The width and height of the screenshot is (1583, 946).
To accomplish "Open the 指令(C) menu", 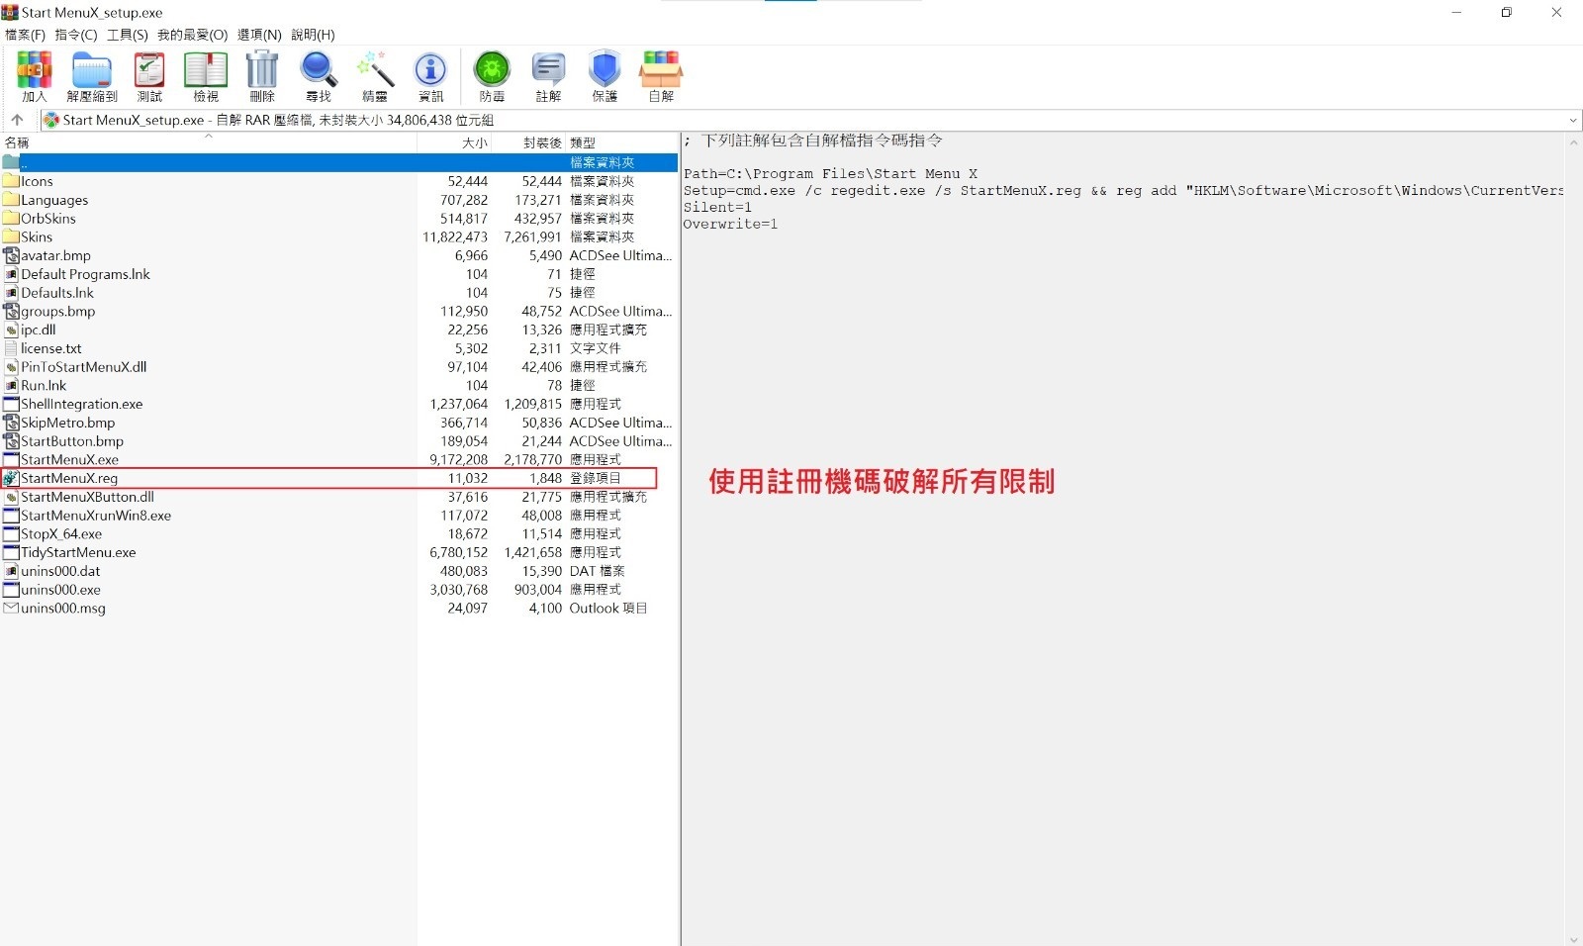I will [76, 35].
